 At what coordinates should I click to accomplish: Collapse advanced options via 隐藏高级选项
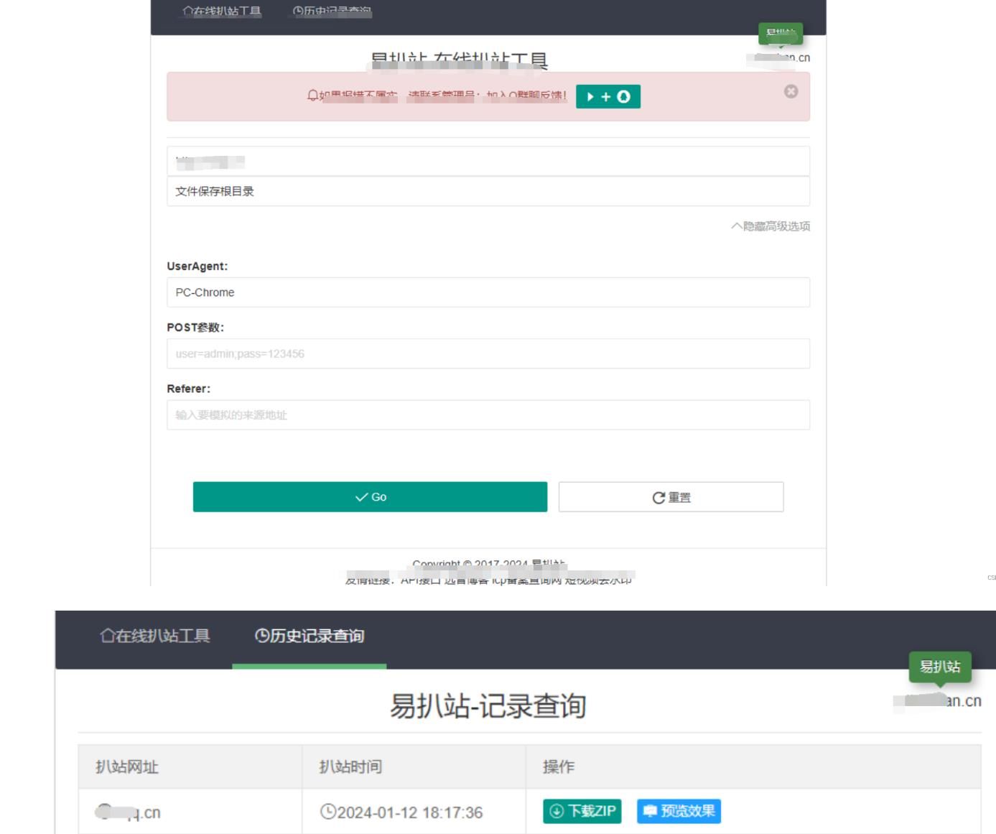[x=772, y=227]
